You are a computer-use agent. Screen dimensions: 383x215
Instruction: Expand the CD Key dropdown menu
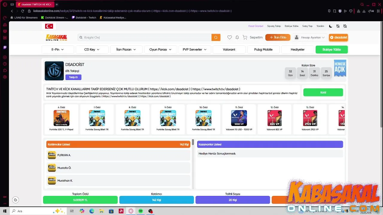click(92, 50)
